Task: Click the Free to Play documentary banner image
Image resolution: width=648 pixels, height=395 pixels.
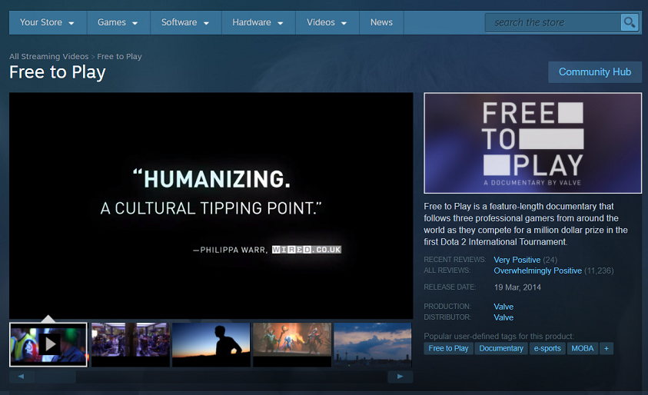Action: (533, 143)
